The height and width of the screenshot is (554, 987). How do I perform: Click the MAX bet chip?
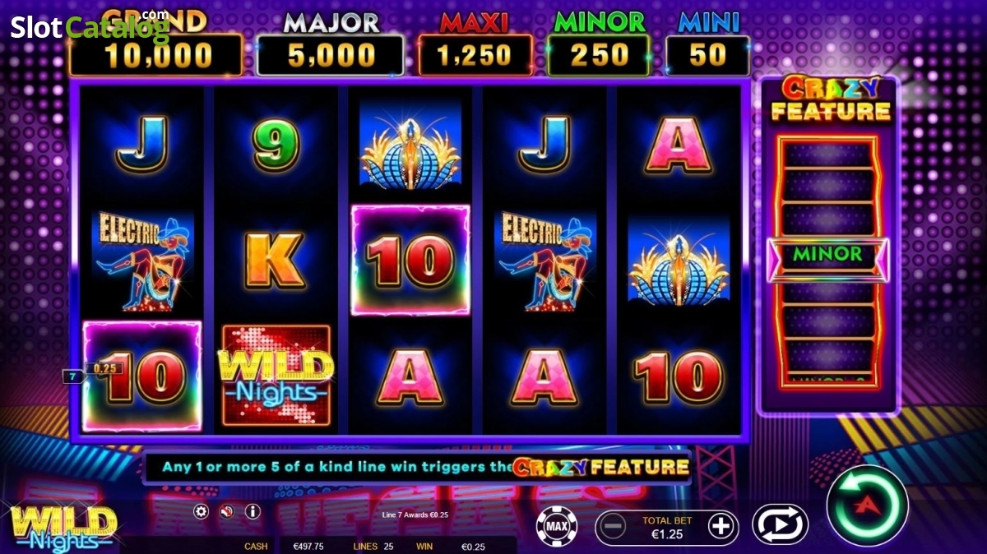pyautogui.click(x=557, y=525)
